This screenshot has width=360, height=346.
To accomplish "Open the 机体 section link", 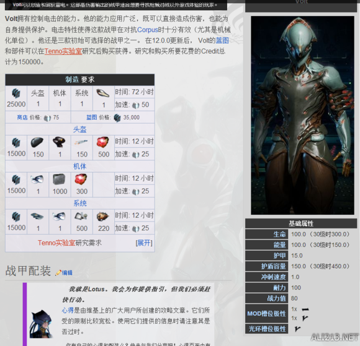I will (x=79, y=167).
